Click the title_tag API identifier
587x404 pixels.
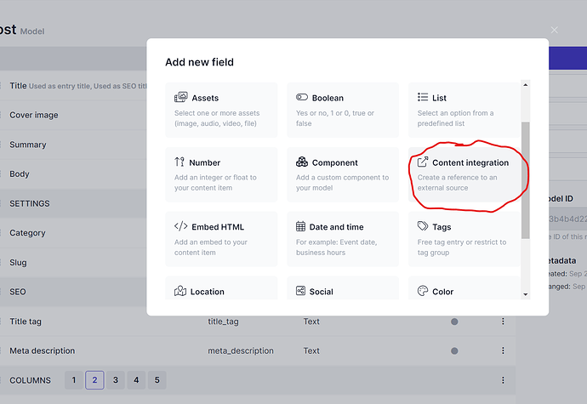point(223,321)
